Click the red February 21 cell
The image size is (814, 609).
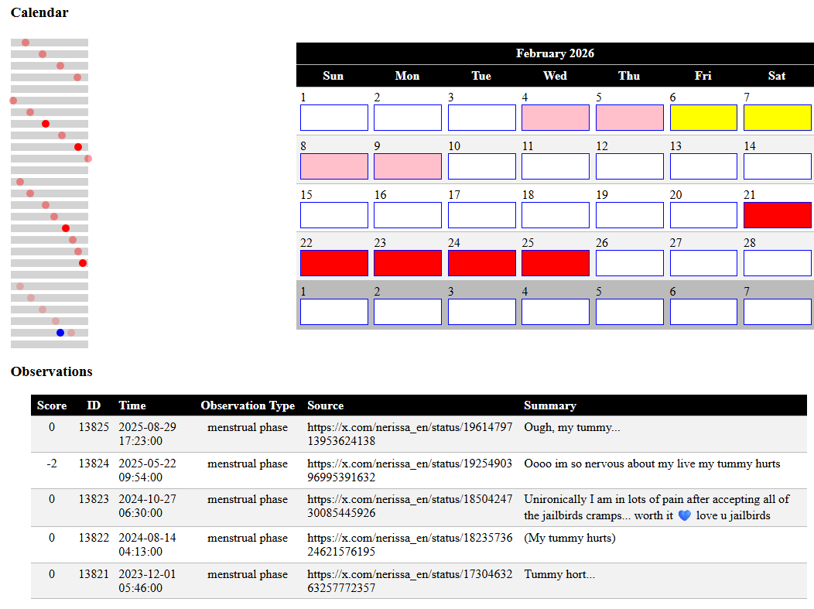[777, 215]
